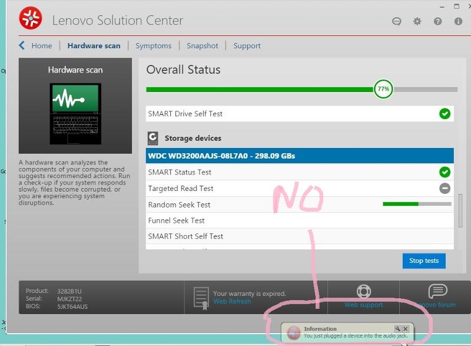Screen dimensions: 471x346
Task: Open the Snapshot tab
Action: [203, 46]
